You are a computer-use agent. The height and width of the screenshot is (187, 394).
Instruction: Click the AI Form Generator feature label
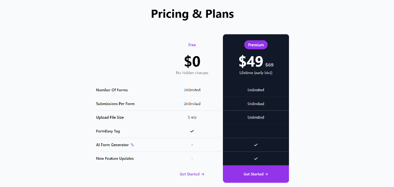[x=112, y=145]
